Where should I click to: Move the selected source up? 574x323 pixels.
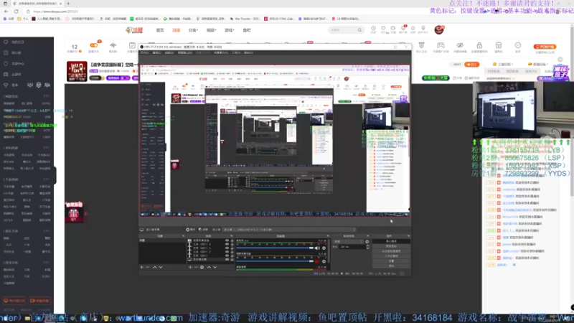pos(209,267)
